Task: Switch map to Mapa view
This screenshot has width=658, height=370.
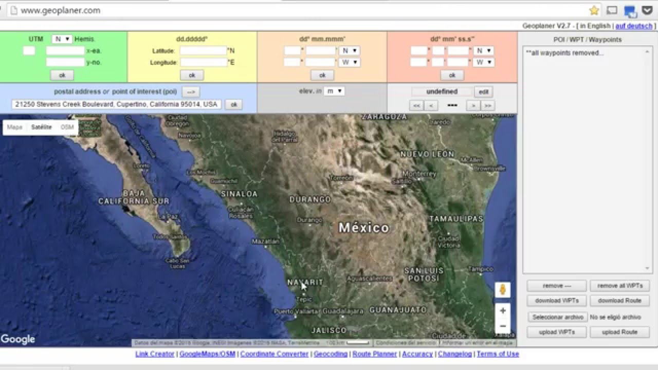Action: coord(14,127)
